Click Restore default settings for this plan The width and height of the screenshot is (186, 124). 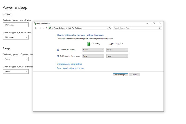tap(70, 68)
